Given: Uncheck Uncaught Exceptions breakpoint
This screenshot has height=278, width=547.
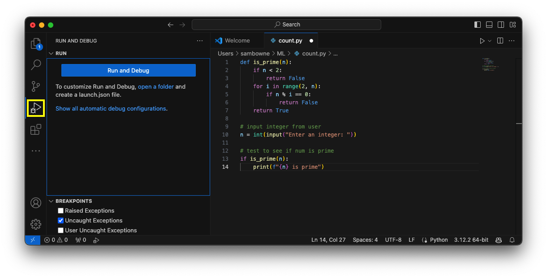Looking at the screenshot, I should click(x=61, y=221).
